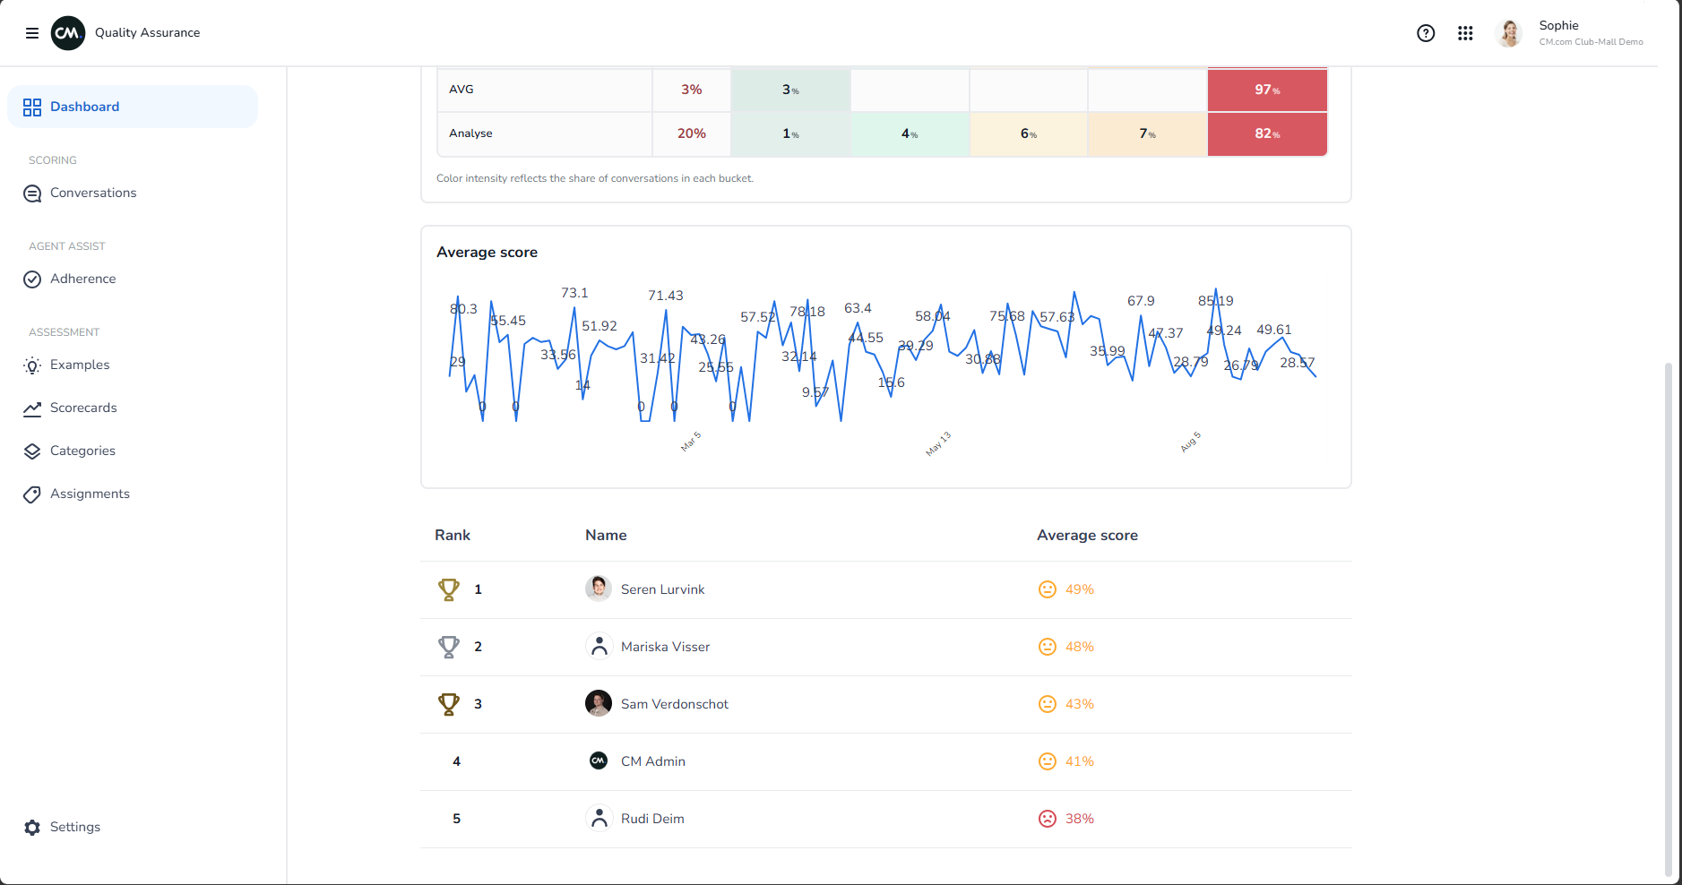Viewport: 1682px width, 885px height.
Task: Click the Adherence checkmark icon
Action: tap(32, 279)
